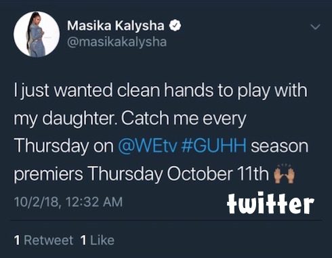Screen dimensions: 332x258
Task: Click the twitter watermark logo
Action: point(270,204)
